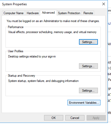This screenshot has width=111, height=125.
Task: Open Performance Settings button
Action: 88,42
